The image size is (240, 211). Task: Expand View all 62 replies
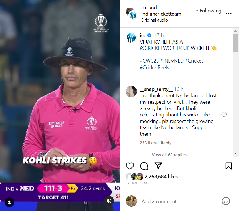click(169, 155)
